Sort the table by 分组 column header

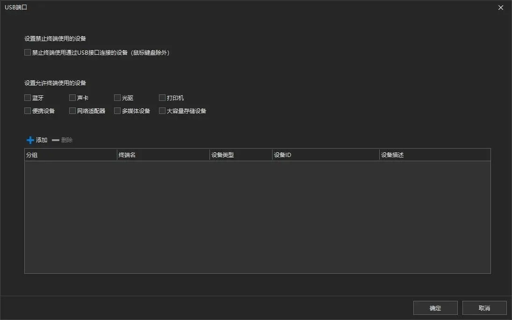coord(71,155)
